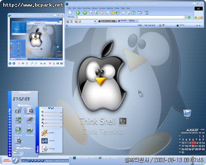The height and width of the screenshot is (165, 206).
Task: Launch the Messenger shortcut in Quick launch panel
Action: tap(30, 131)
